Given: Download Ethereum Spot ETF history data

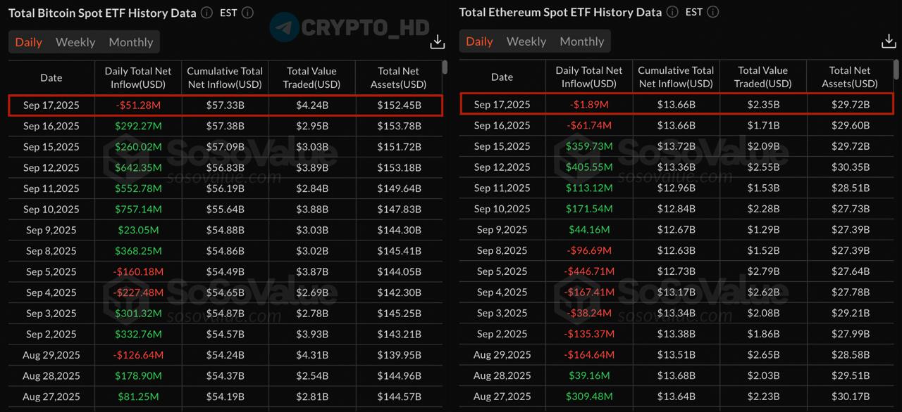Looking at the screenshot, I should [889, 41].
